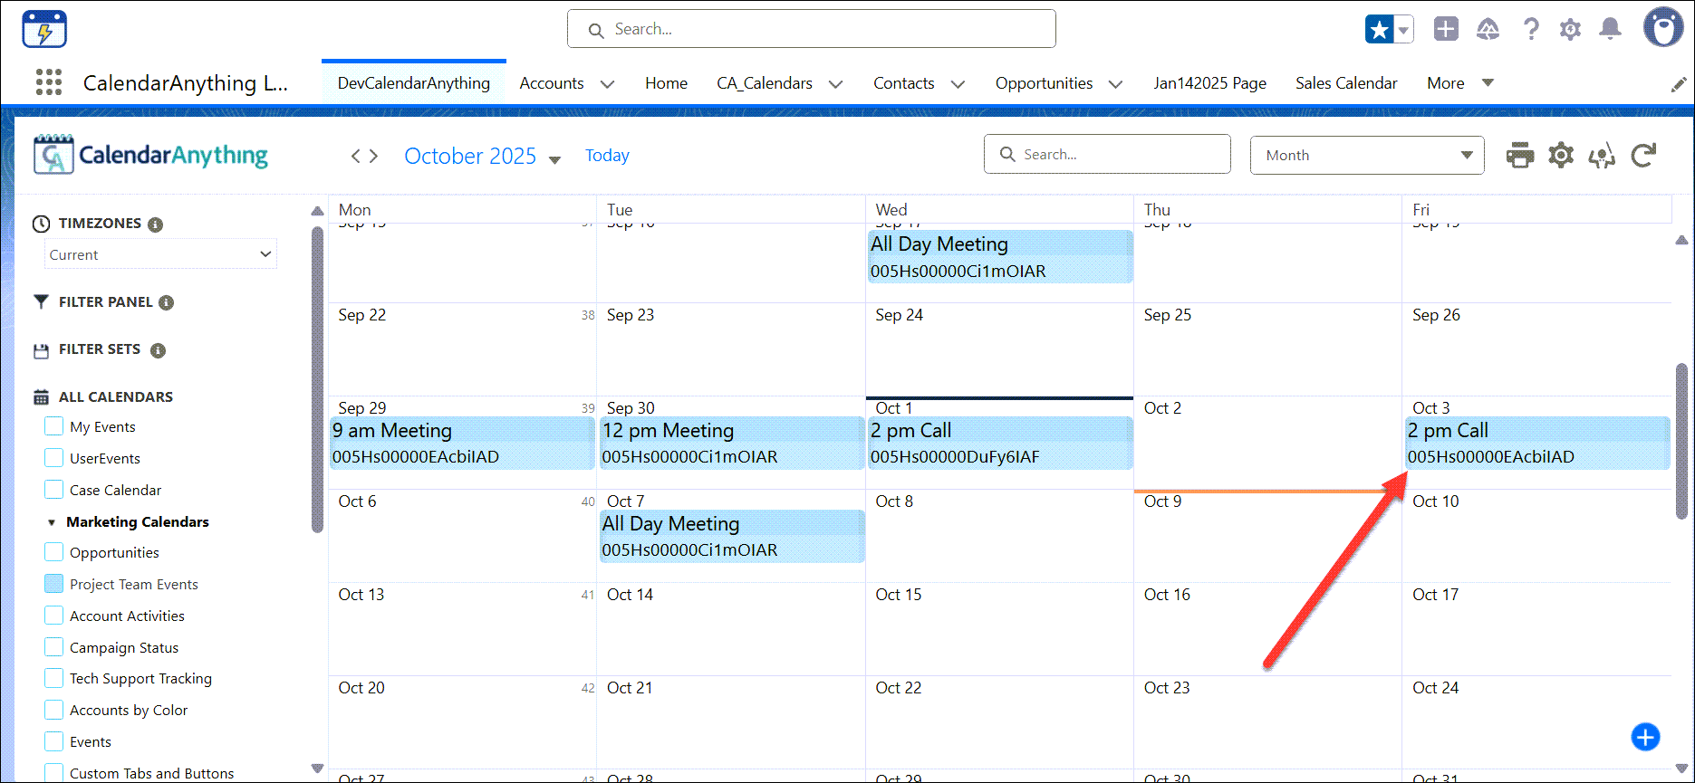Open the Home tab
Screen dimensions: 1695x783
pos(666,83)
